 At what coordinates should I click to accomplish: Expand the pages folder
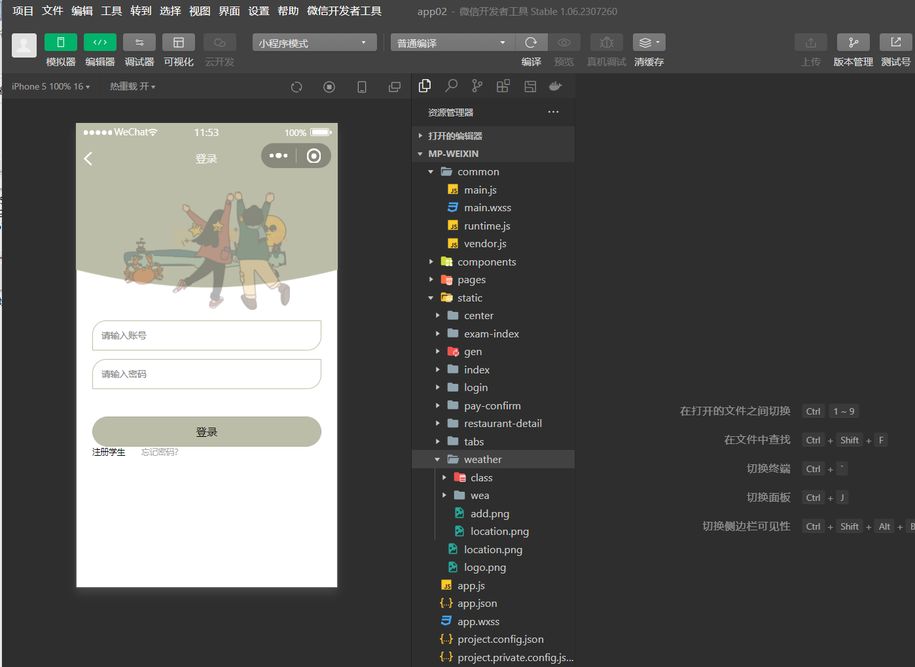point(493,280)
